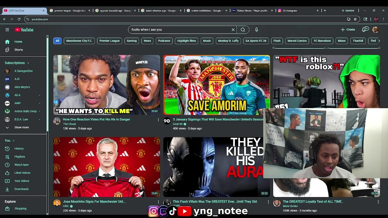The width and height of the screenshot is (388, 218).
Task: Select the Manchester City F.C. chip
Action: click(79, 41)
